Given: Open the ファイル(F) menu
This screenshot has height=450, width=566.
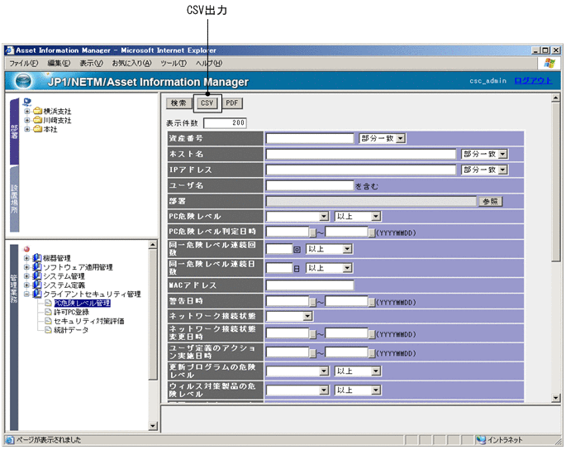Looking at the screenshot, I should [23, 63].
